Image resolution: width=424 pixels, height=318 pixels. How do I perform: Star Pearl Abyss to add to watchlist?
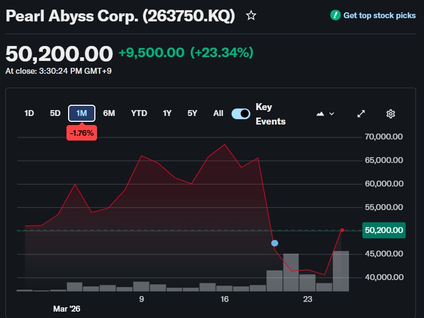[x=251, y=15]
